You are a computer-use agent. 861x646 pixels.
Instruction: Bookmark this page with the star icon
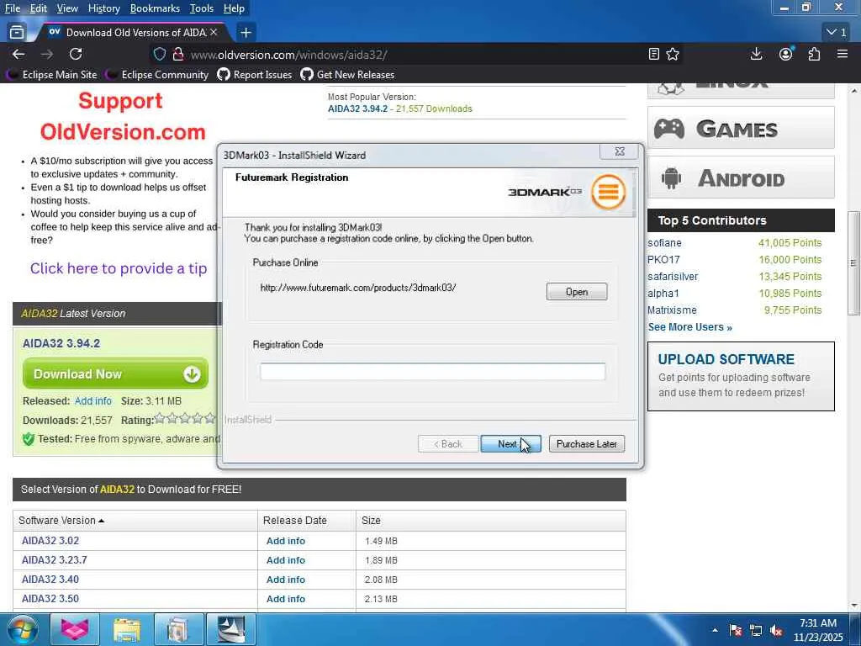click(x=673, y=54)
